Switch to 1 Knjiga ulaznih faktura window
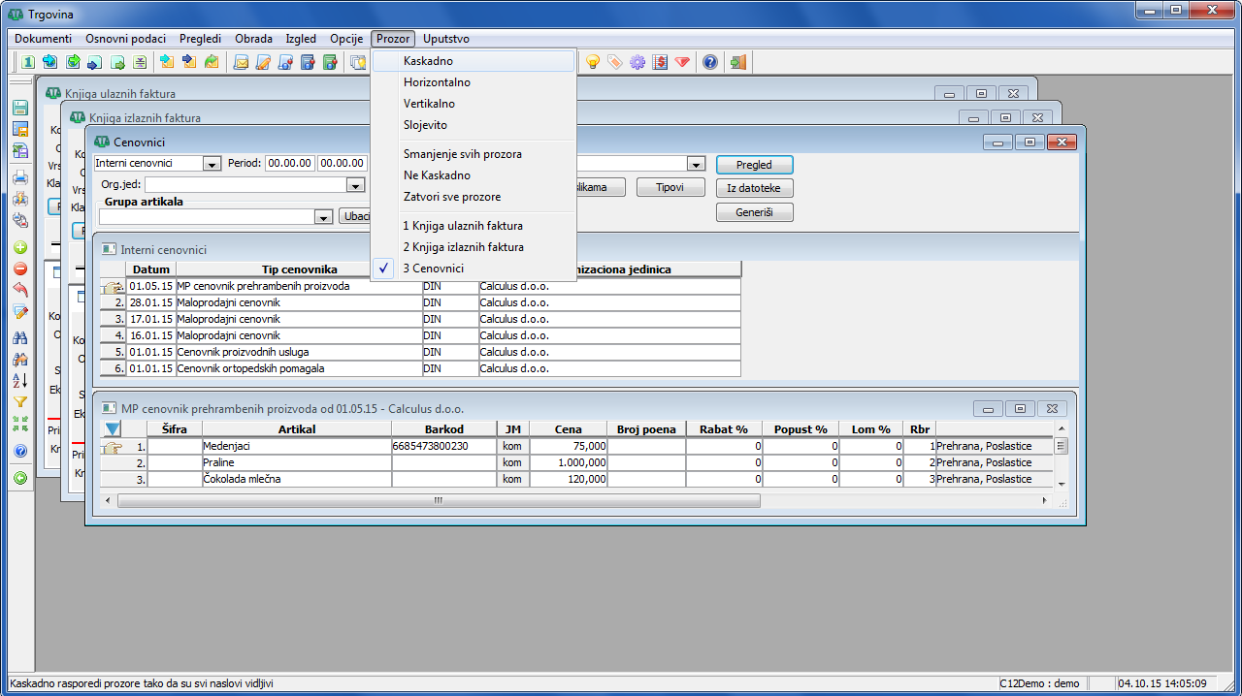 (x=474, y=226)
